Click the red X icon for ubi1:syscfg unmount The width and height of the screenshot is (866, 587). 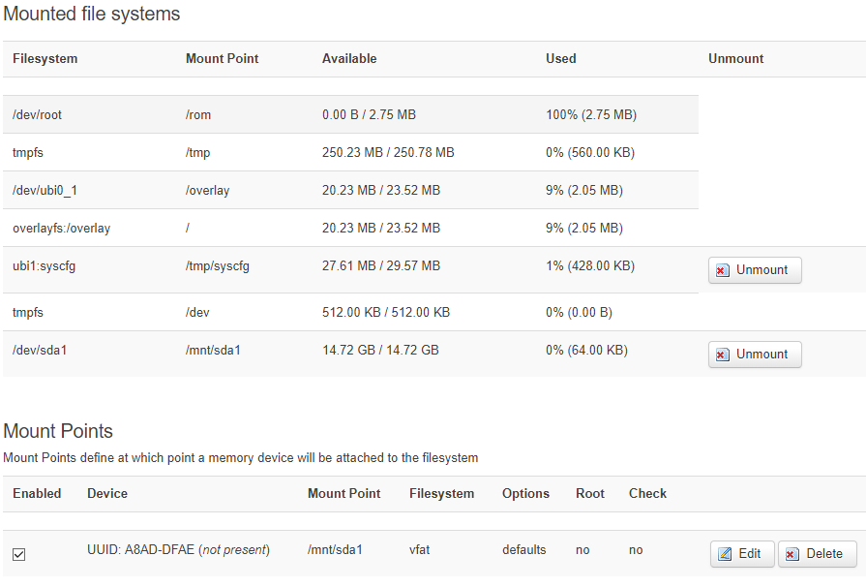[722, 270]
